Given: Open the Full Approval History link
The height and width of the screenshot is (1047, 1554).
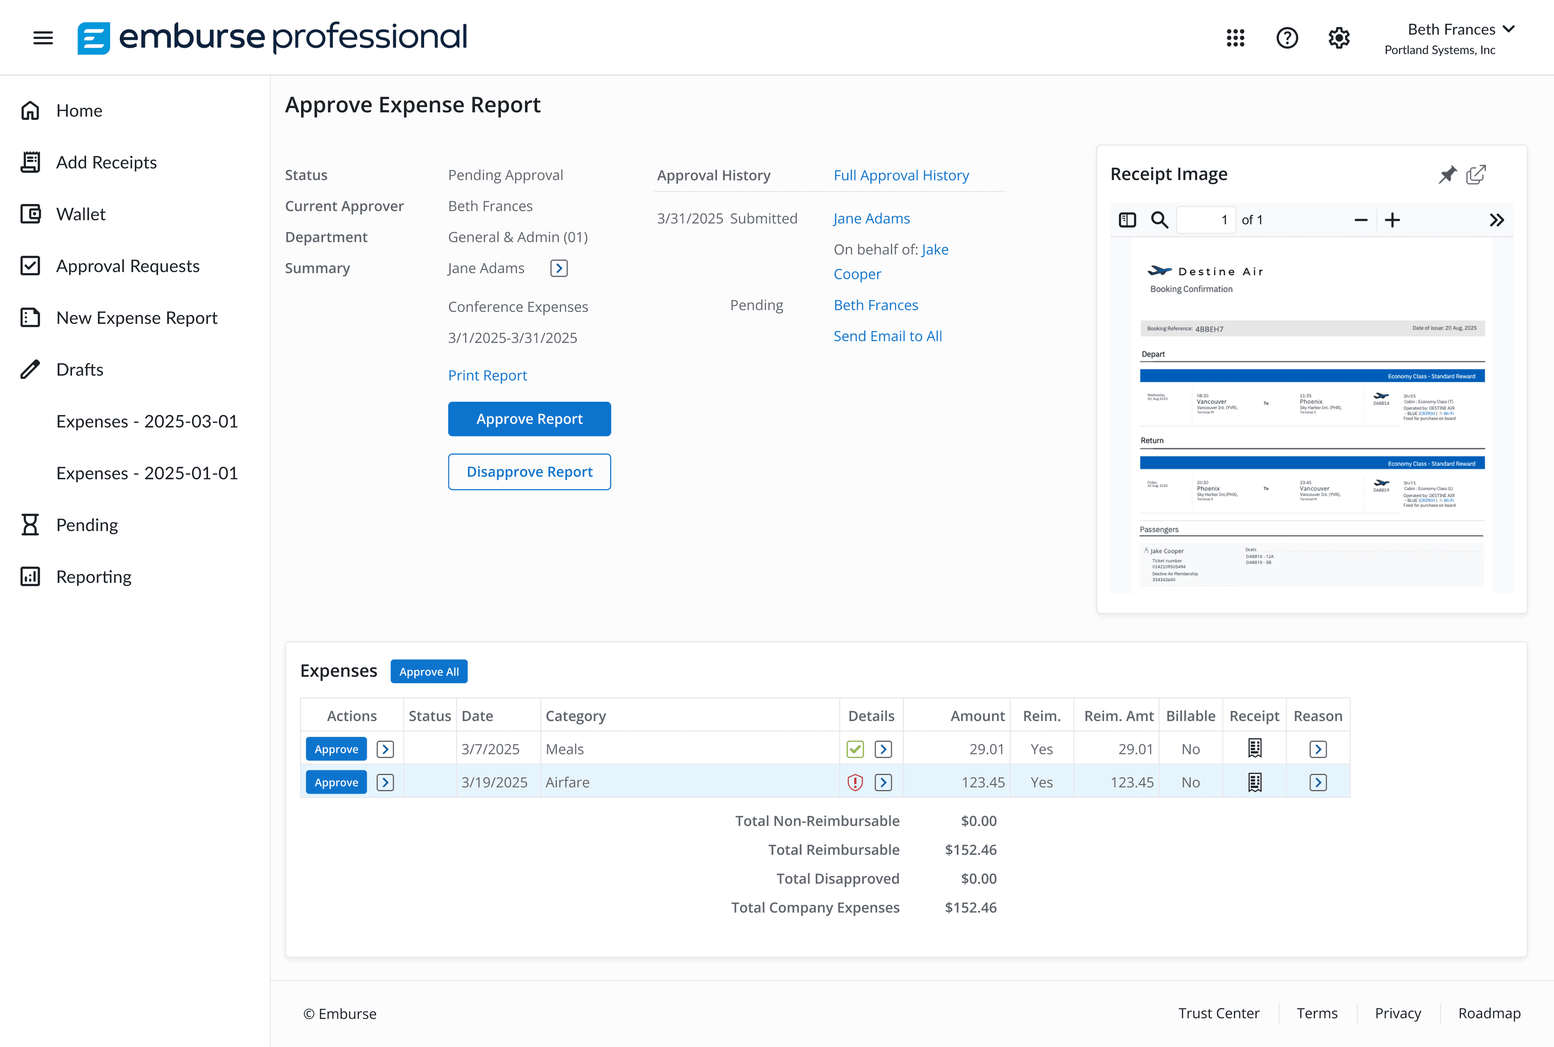Looking at the screenshot, I should [900, 175].
